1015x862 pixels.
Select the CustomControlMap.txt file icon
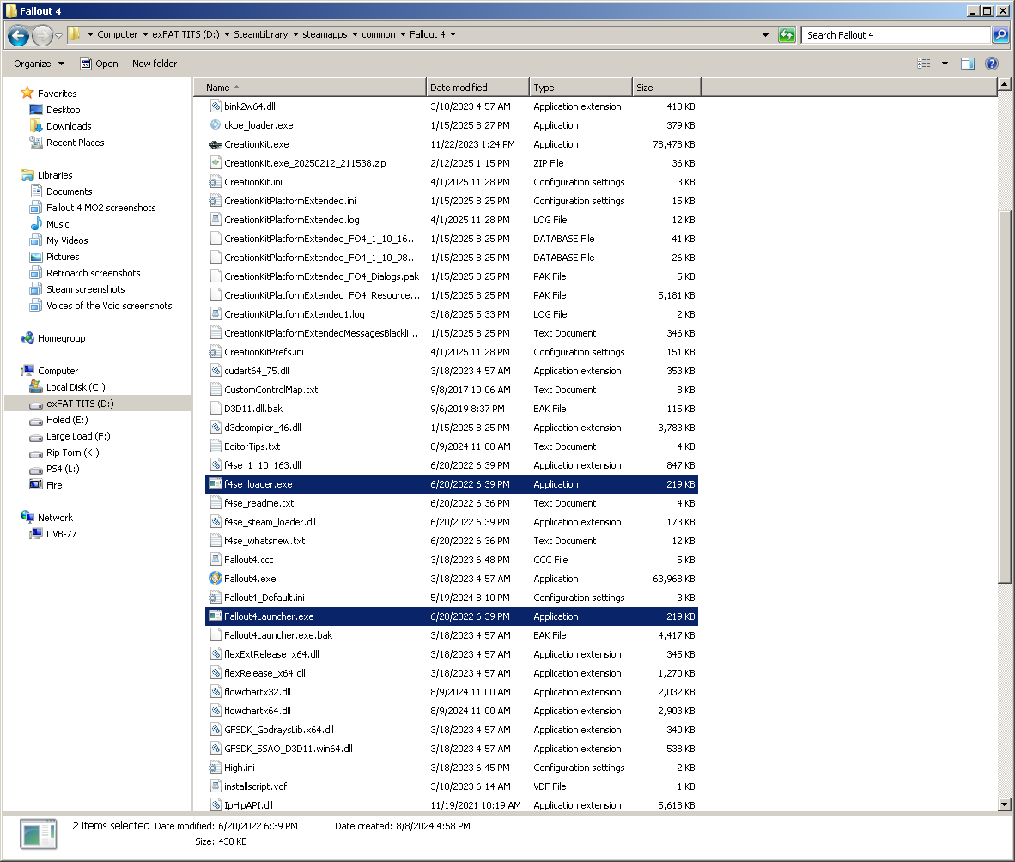216,390
